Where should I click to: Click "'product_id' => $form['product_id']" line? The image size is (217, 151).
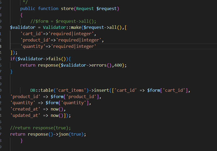coord(56,97)
